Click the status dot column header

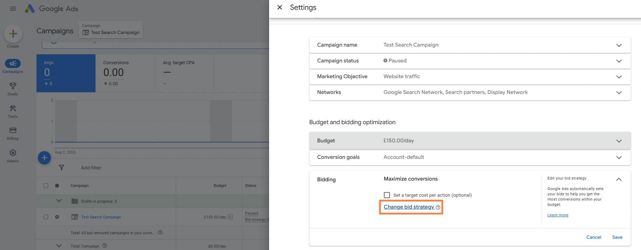pyautogui.click(x=57, y=185)
